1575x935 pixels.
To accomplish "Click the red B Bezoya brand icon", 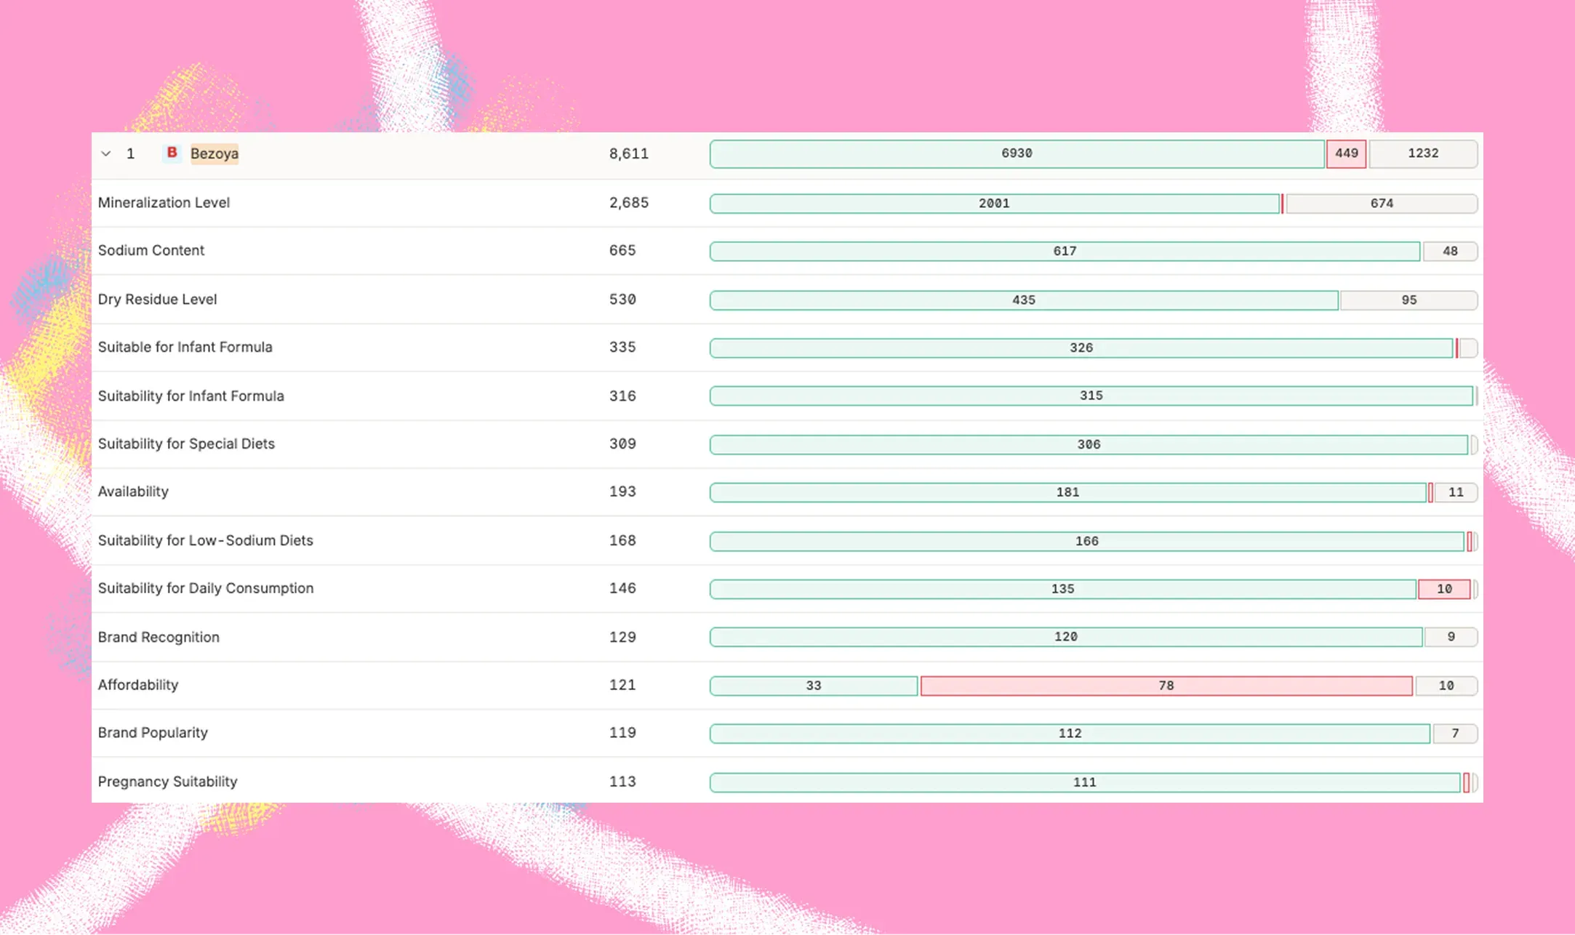I will [172, 153].
